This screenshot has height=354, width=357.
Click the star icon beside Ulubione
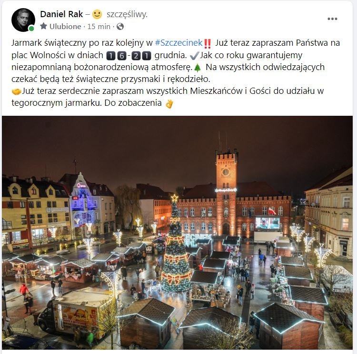pos(43,26)
